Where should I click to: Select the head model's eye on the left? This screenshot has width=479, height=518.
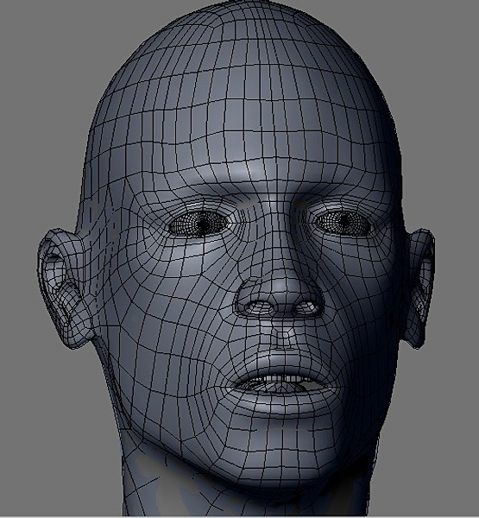point(200,224)
